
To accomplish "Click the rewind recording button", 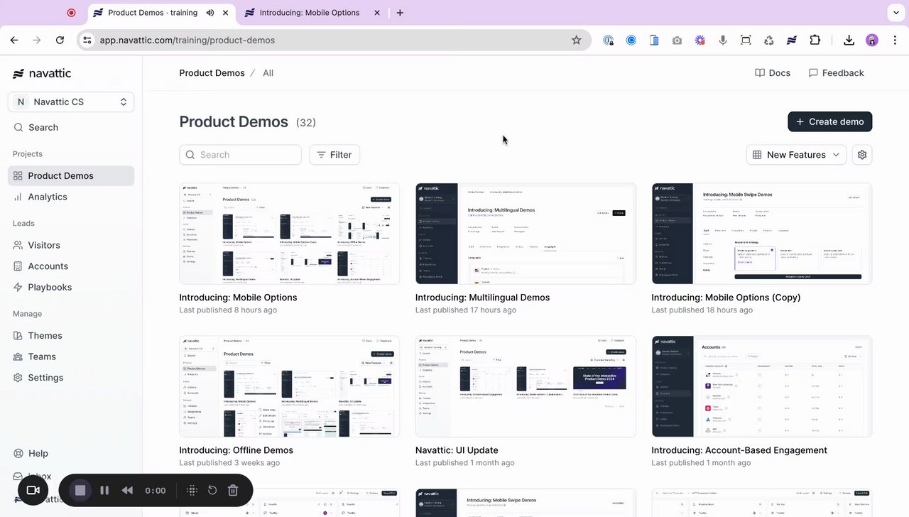I will coord(127,490).
